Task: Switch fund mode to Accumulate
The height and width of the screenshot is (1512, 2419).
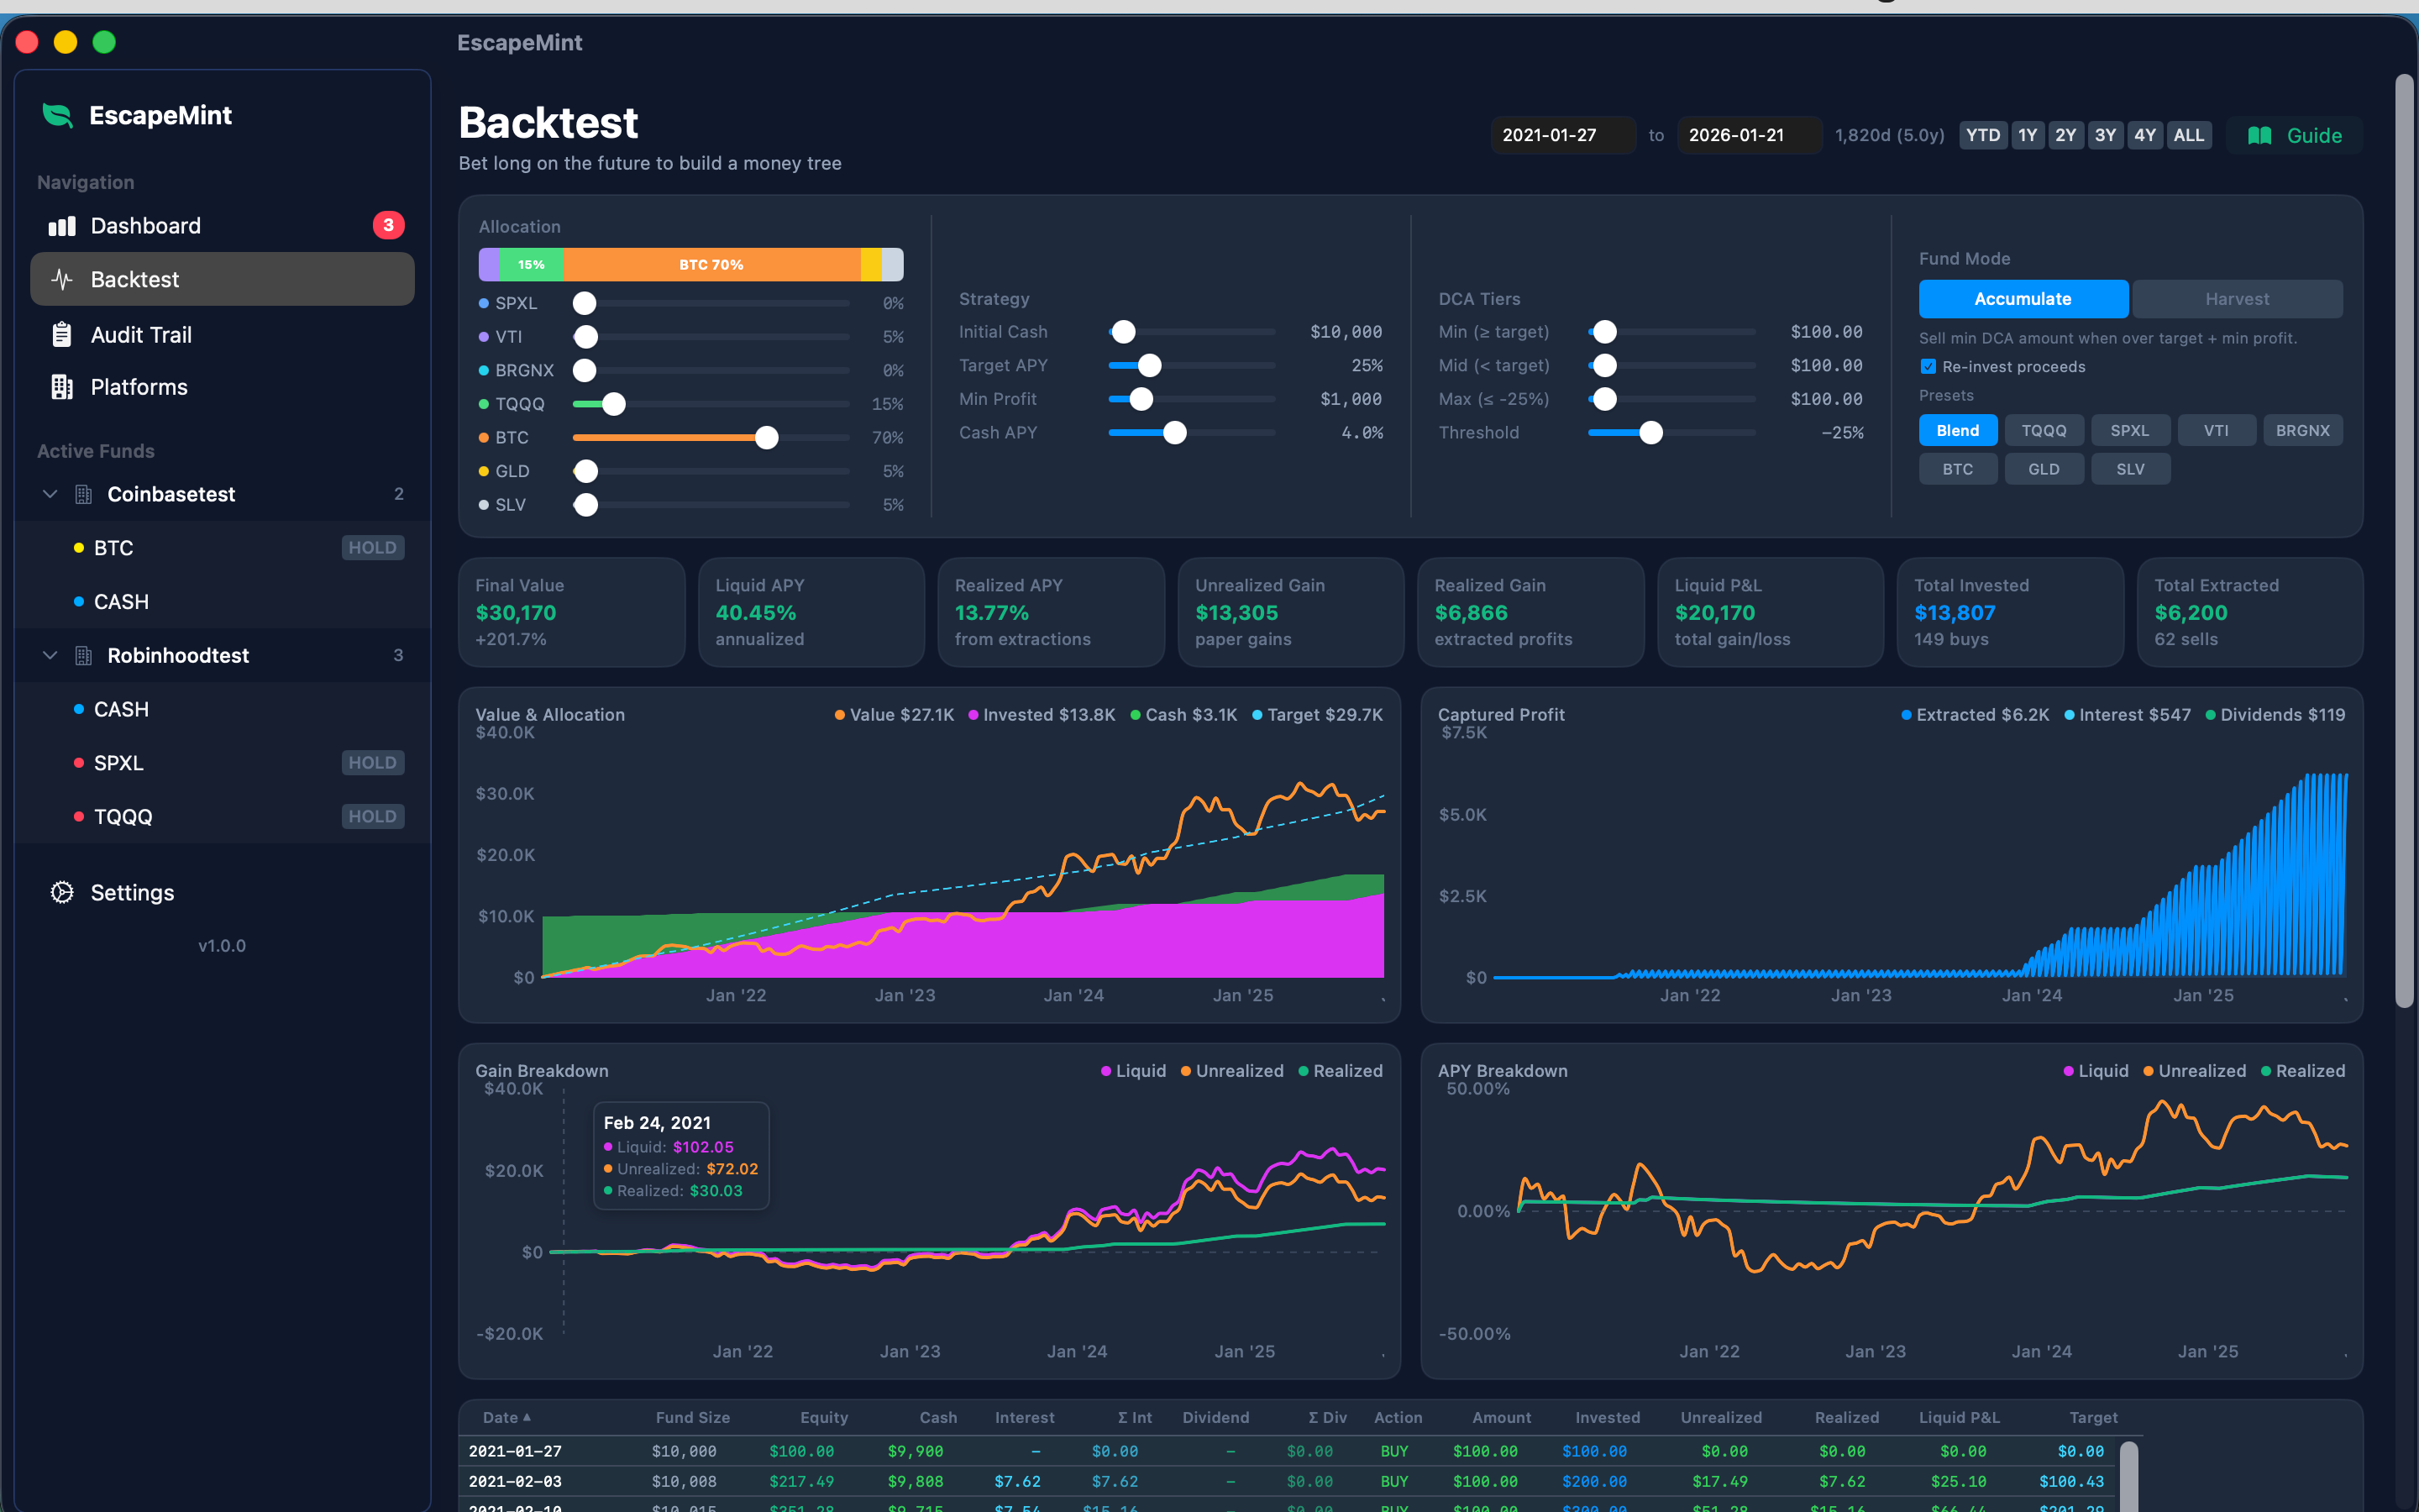Action: 2023,299
